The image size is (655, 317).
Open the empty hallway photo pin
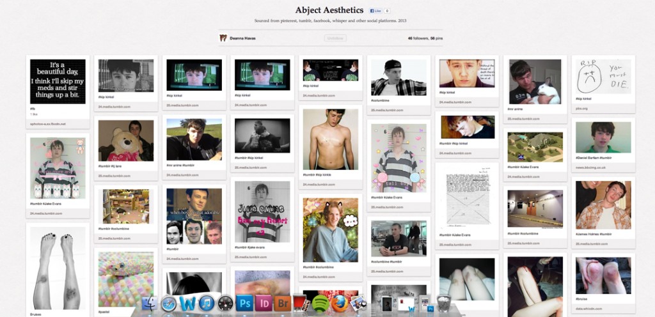click(x=535, y=208)
